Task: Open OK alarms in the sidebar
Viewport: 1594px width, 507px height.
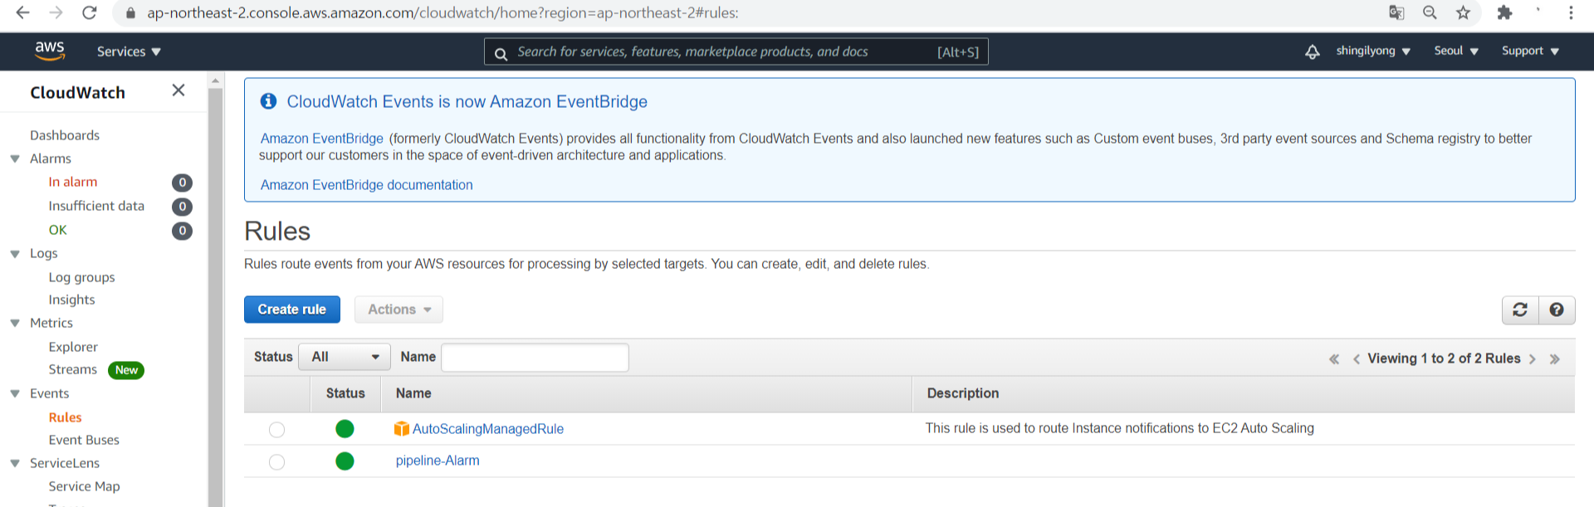Action: coord(57,230)
